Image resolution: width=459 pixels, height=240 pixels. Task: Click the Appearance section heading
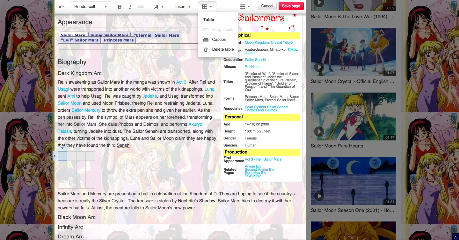coord(75,22)
